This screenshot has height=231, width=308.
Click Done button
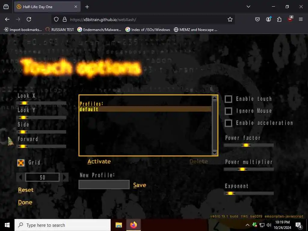pyautogui.click(x=25, y=202)
